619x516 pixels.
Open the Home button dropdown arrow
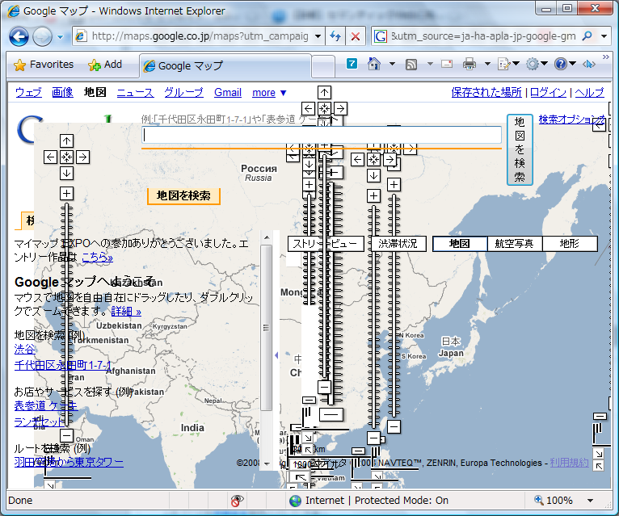pos(392,64)
